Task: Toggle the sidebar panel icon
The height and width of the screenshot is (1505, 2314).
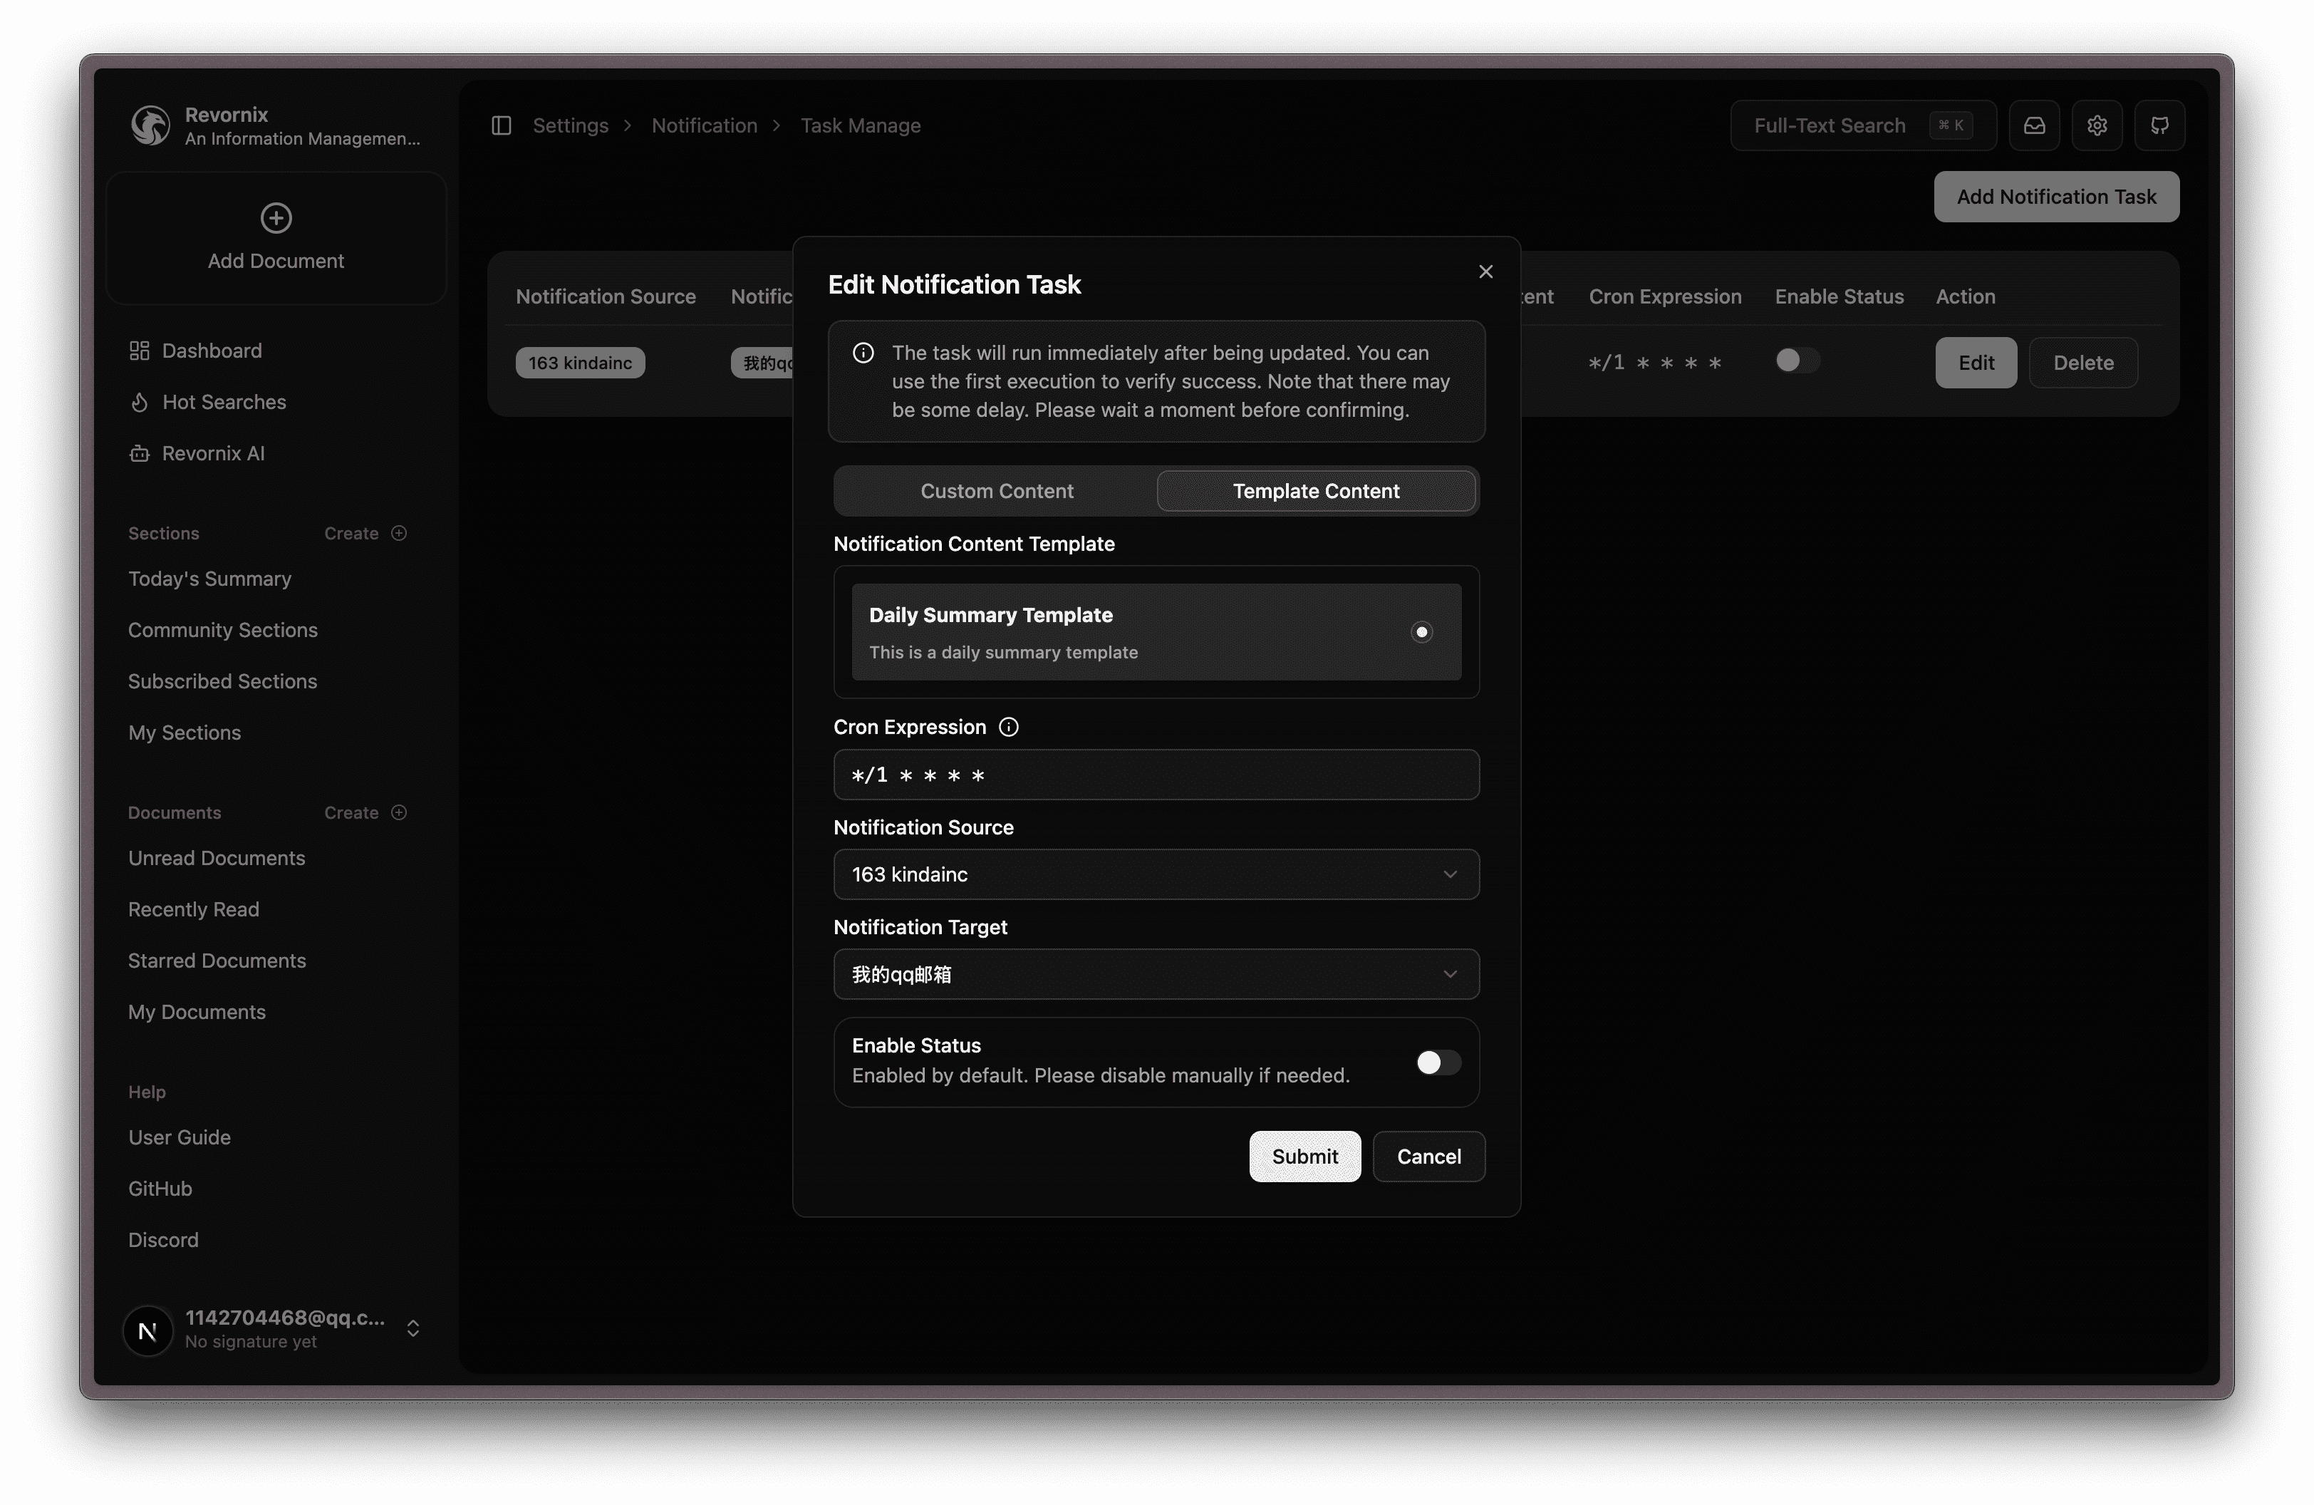Action: tap(502, 125)
